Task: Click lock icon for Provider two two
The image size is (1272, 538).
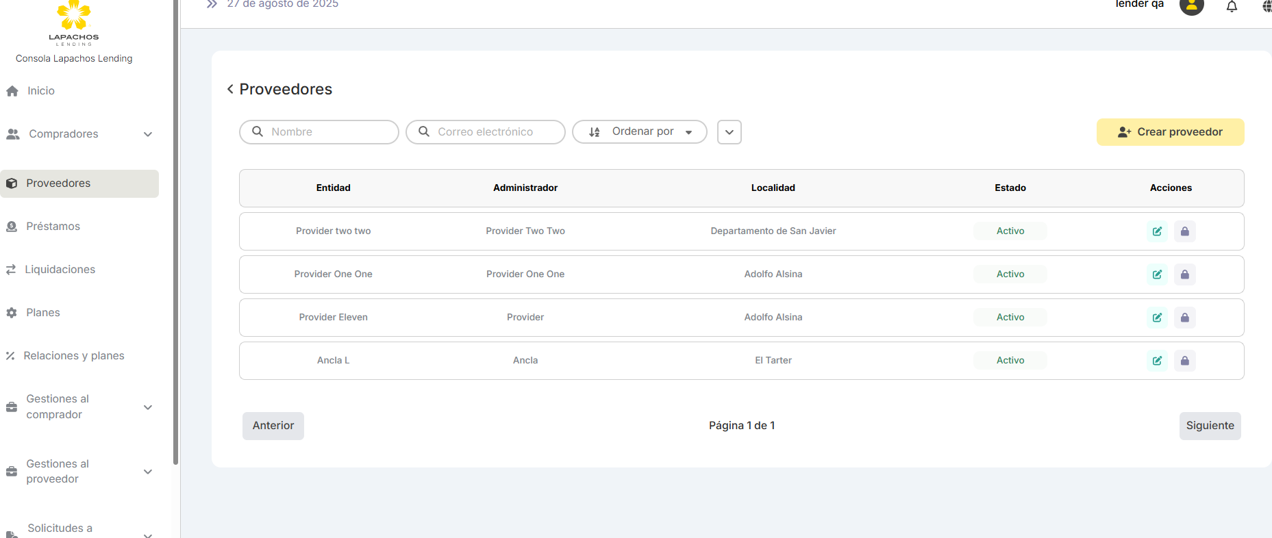Action: tap(1184, 231)
